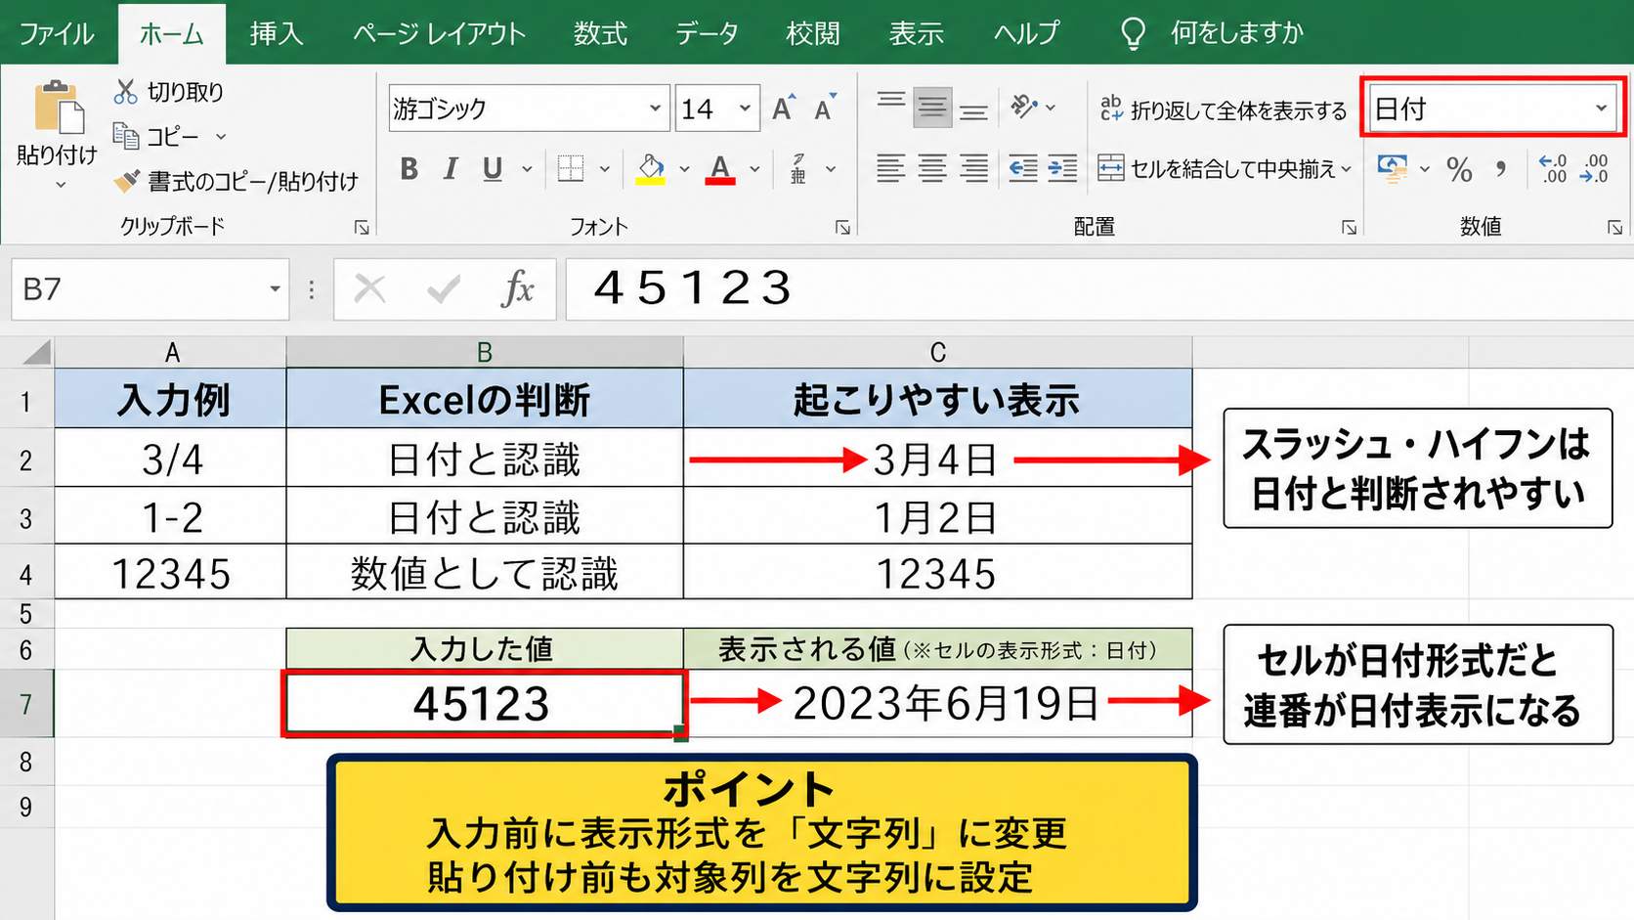This screenshot has width=1634, height=920.
Task: Click the Decrease Decimal icon
Action: 1595,169
